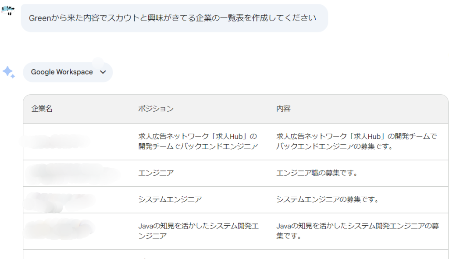Click the 企業名 column header

tap(42, 109)
